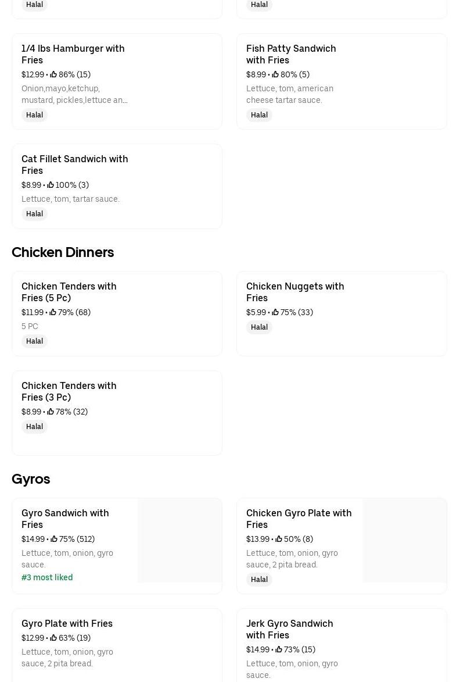Click thumbs-up icon on Fish Patty Sandwich
Image resolution: width=467 pixels, height=682 pixels.
point(275,74)
